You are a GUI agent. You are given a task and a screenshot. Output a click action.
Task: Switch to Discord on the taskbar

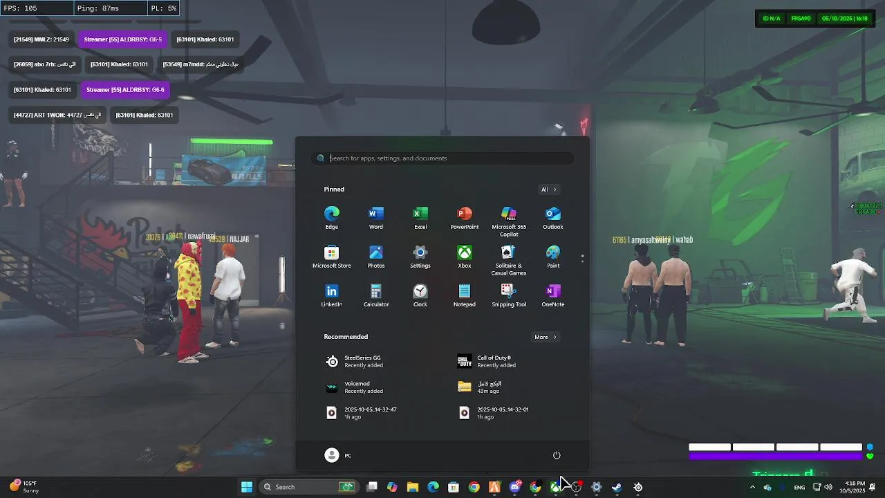(x=515, y=487)
